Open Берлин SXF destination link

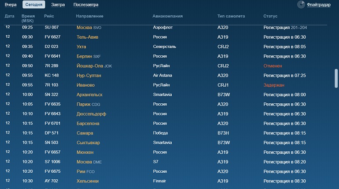tap(88, 56)
